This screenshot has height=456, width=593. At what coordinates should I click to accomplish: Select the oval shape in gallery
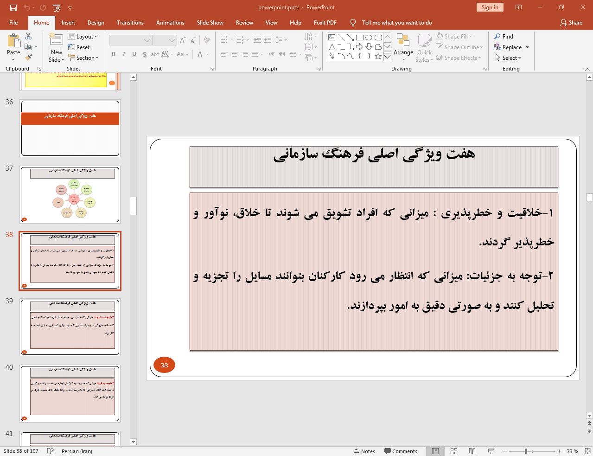369,38
